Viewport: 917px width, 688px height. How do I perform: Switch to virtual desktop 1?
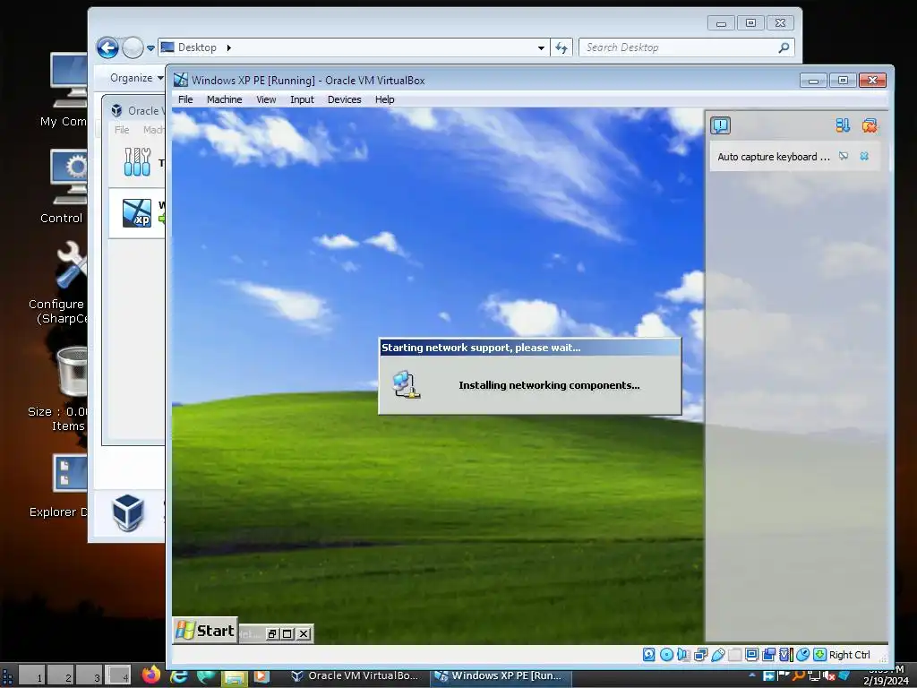click(x=32, y=675)
